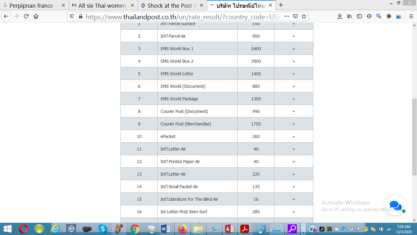Save page to Pocket

[x=295, y=17]
